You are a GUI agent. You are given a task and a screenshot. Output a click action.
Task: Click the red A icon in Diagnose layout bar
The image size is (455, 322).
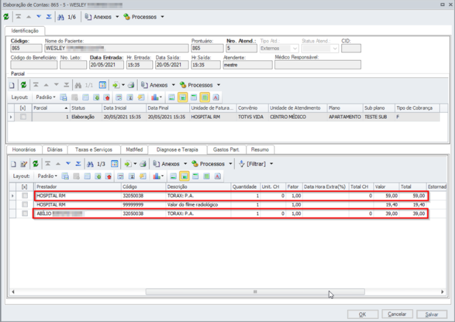(x=218, y=176)
